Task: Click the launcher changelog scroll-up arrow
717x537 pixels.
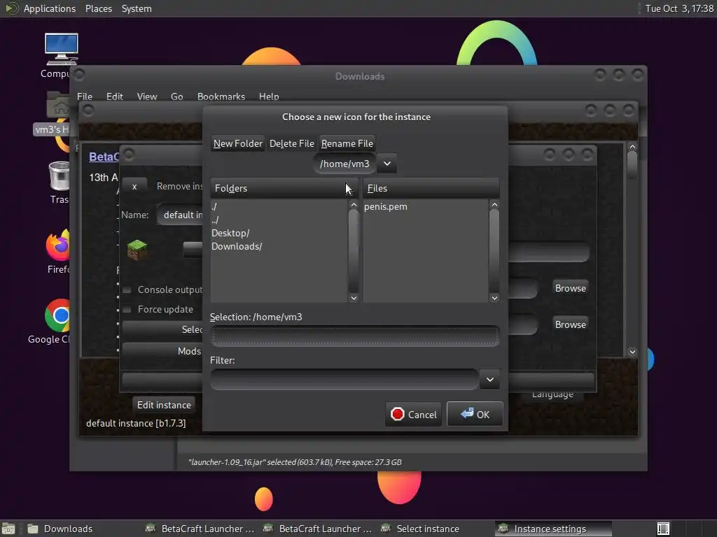Action: pyautogui.click(x=632, y=147)
